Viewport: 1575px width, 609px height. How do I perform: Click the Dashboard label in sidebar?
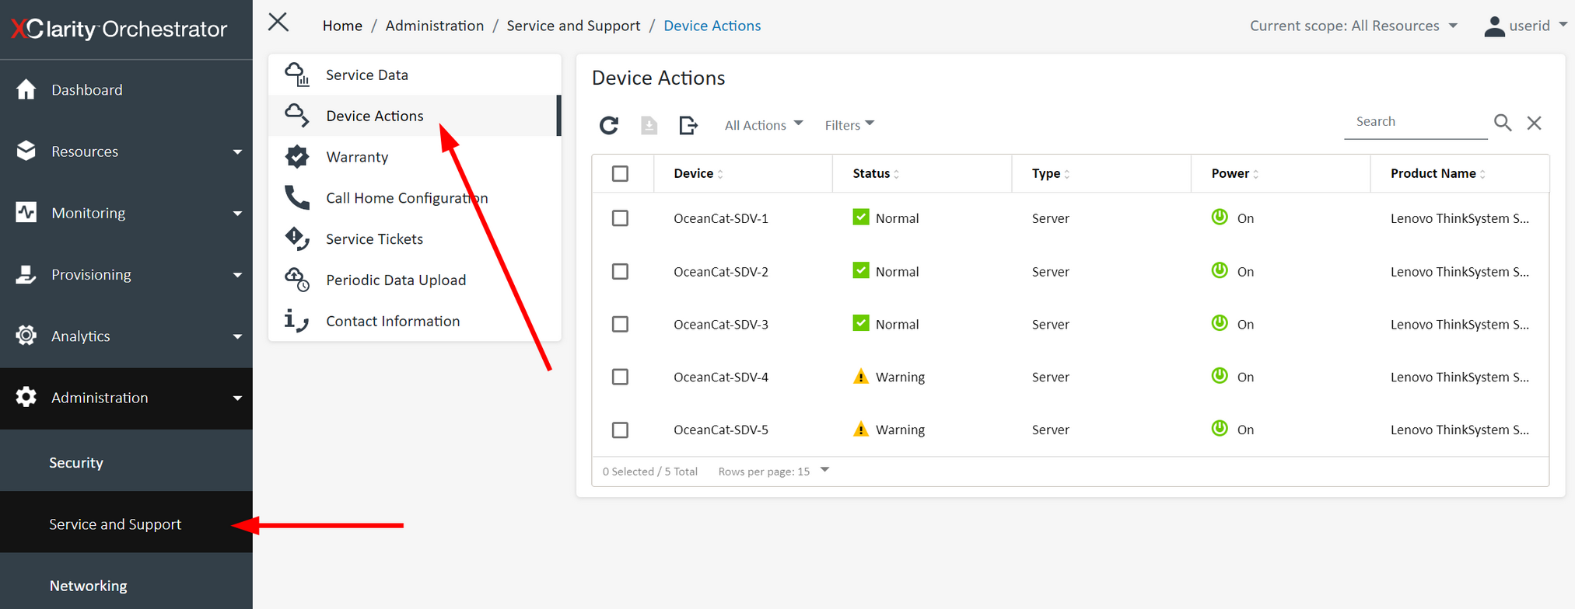[x=87, y=89]
